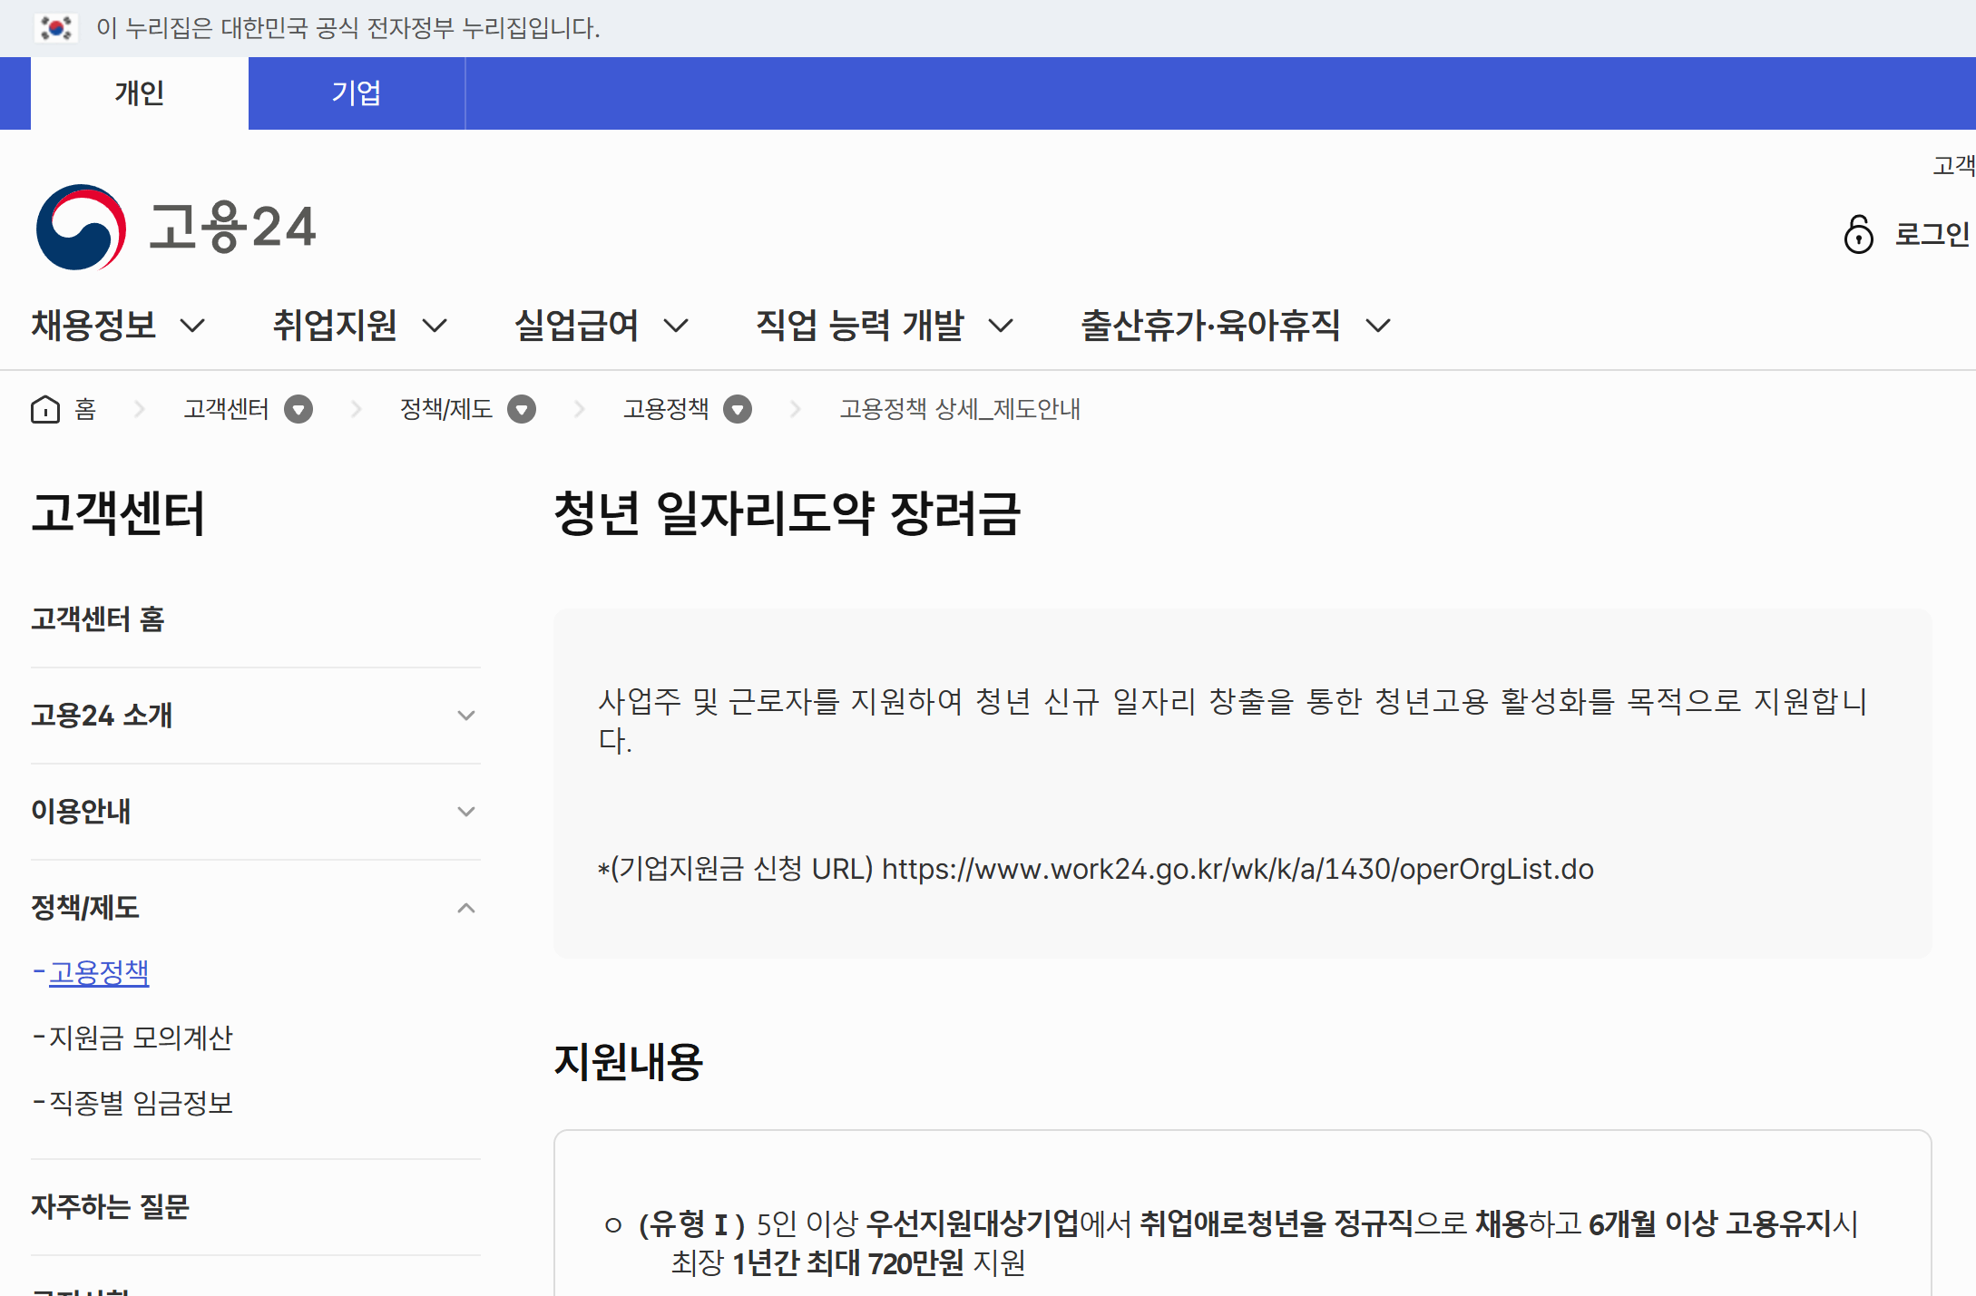
Task: Open 고객센터 breadcrumb dropdown circle icon
Action: (298, 410)
